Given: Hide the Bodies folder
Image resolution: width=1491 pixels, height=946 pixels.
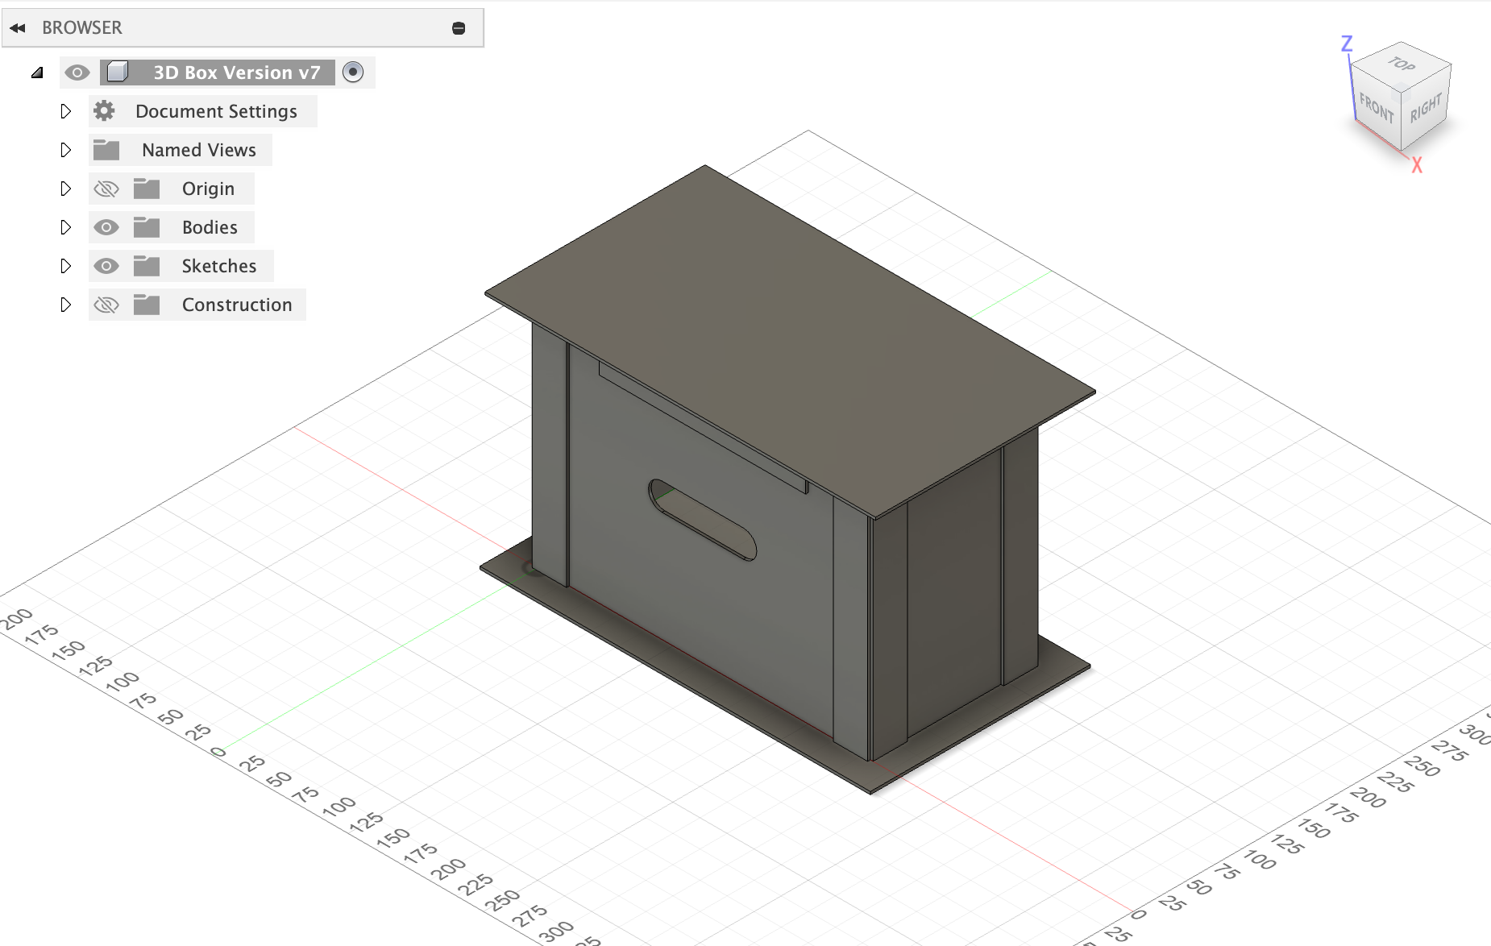Looking at the screenshot, I should pos(107,226).
